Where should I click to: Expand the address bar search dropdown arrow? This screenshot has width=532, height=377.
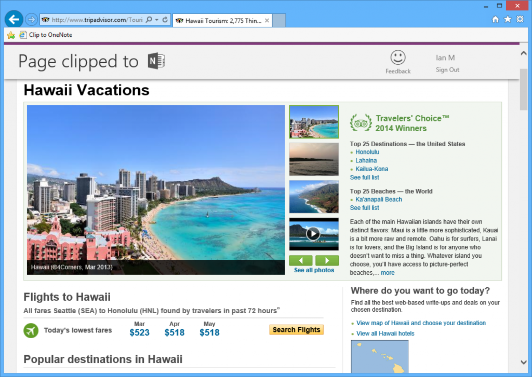156,20
